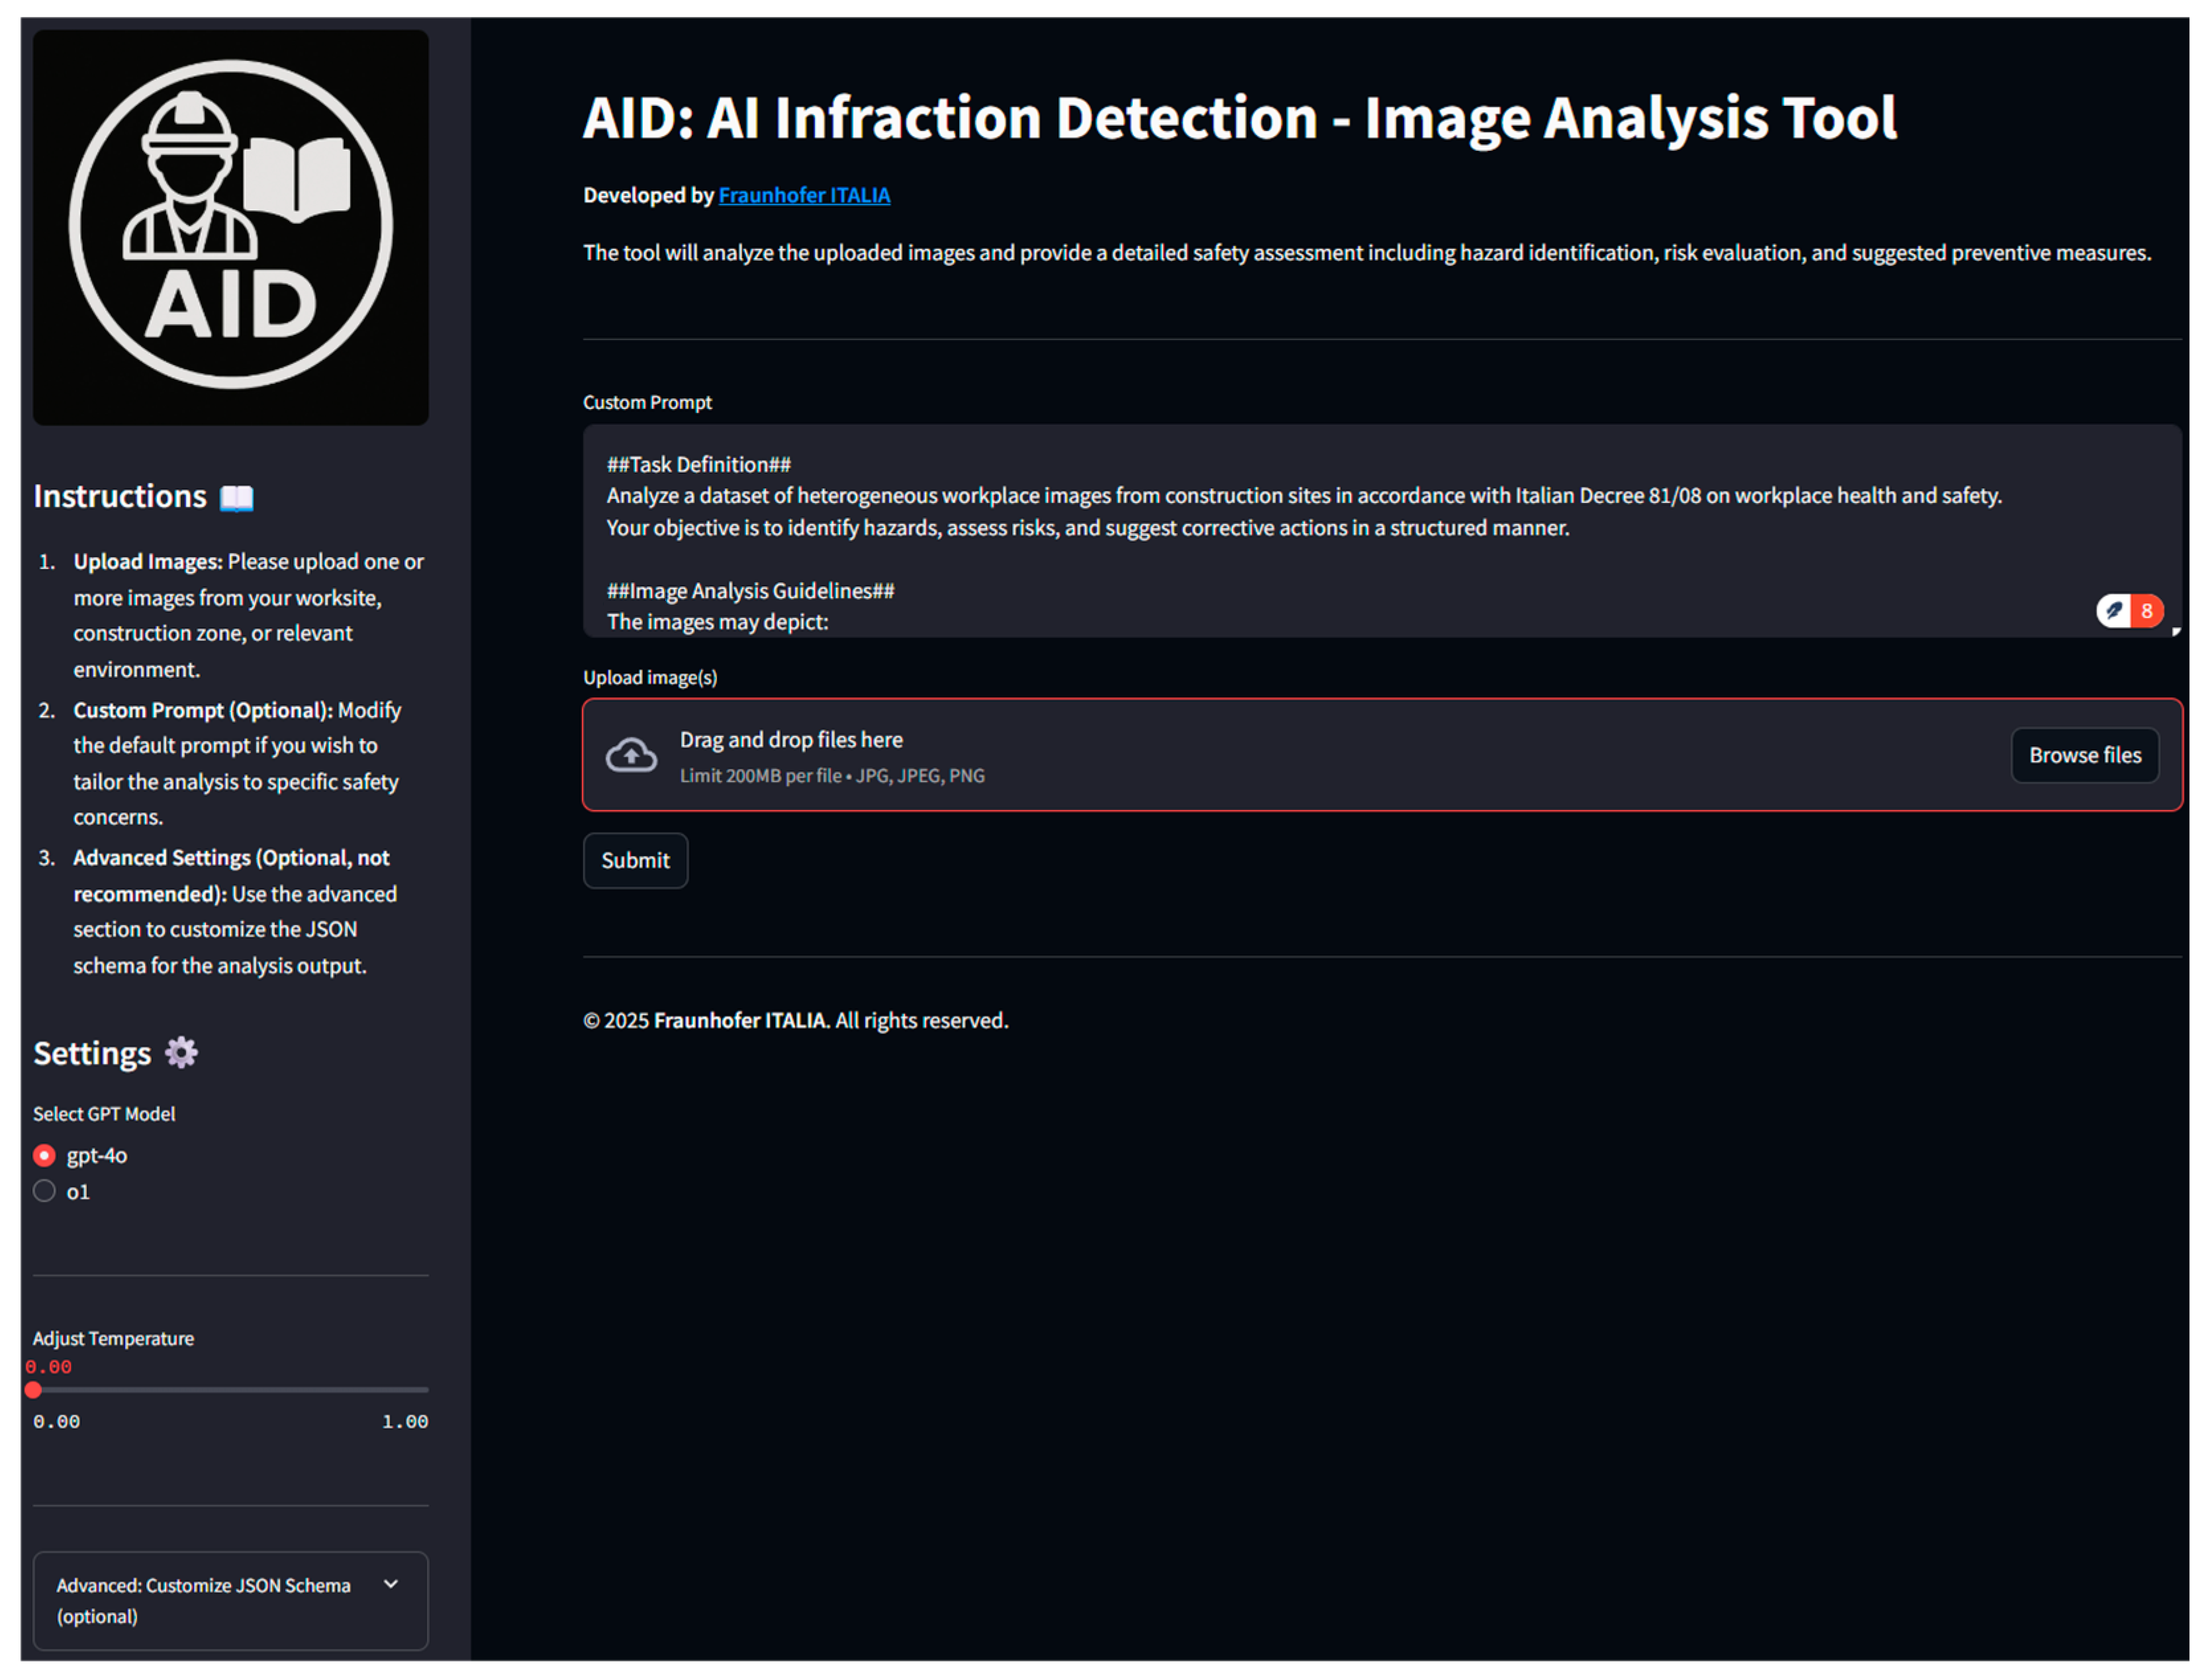Open the Fraunhofer ITALIA link
Image resolution: width=2205 pixels, height=1680 pixels.
(x=804, y=195)
